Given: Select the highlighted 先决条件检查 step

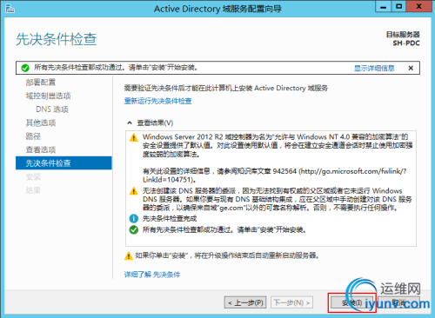Looking at the screenshot, I should [64, 163].
